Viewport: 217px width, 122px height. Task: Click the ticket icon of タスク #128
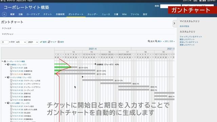(11, 71)
